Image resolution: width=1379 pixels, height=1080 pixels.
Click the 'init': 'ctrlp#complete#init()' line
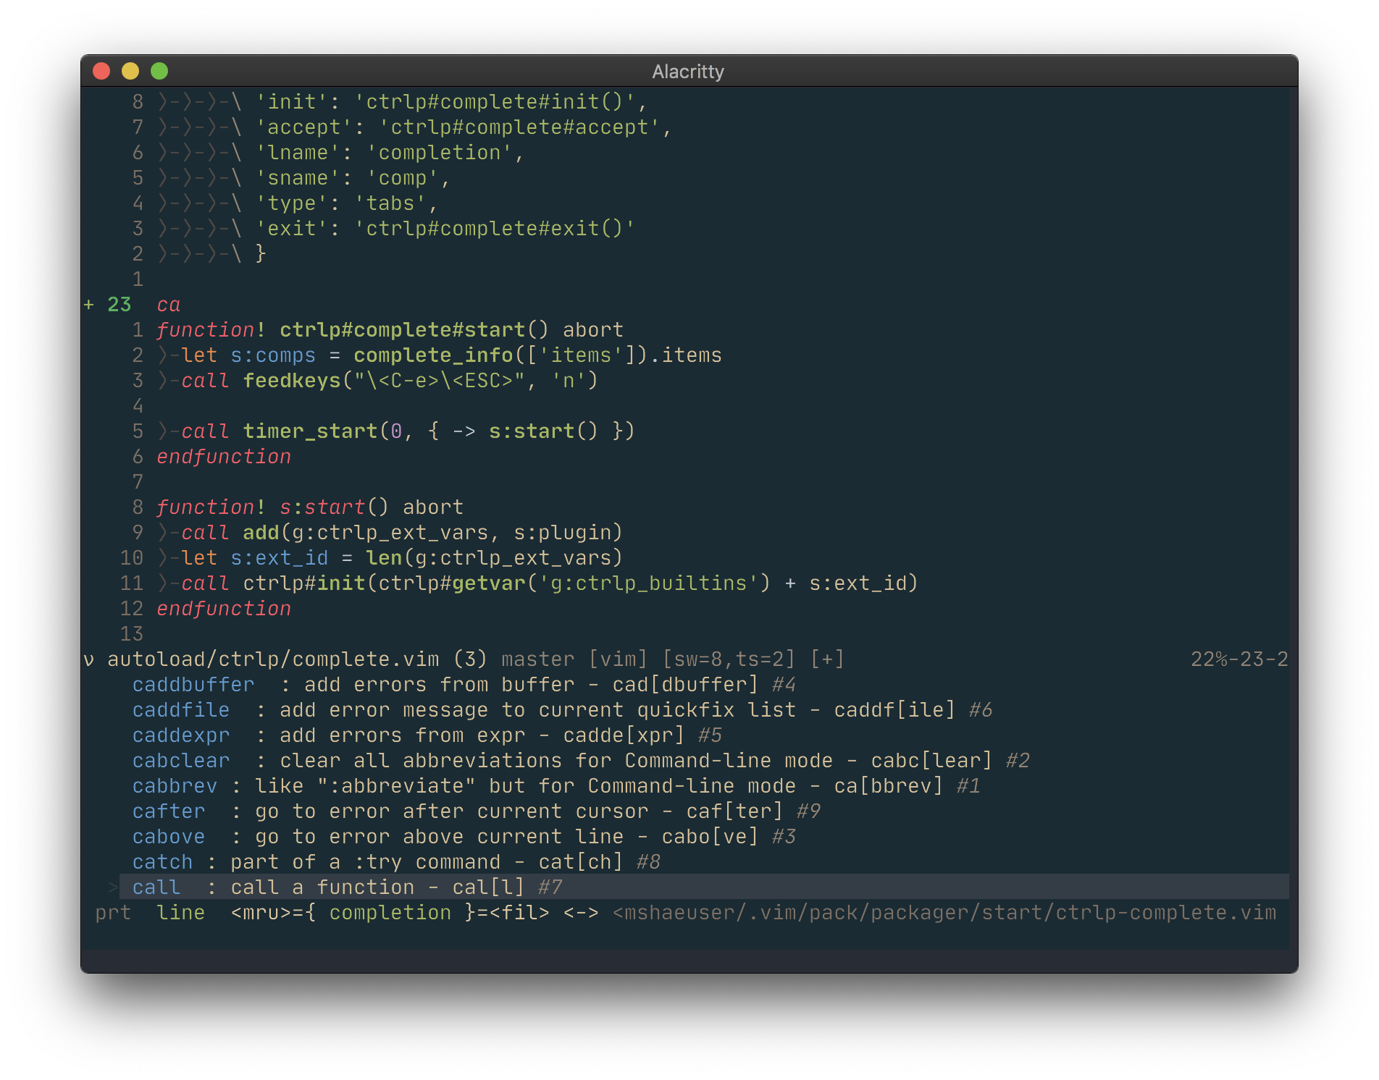[402, 102]
